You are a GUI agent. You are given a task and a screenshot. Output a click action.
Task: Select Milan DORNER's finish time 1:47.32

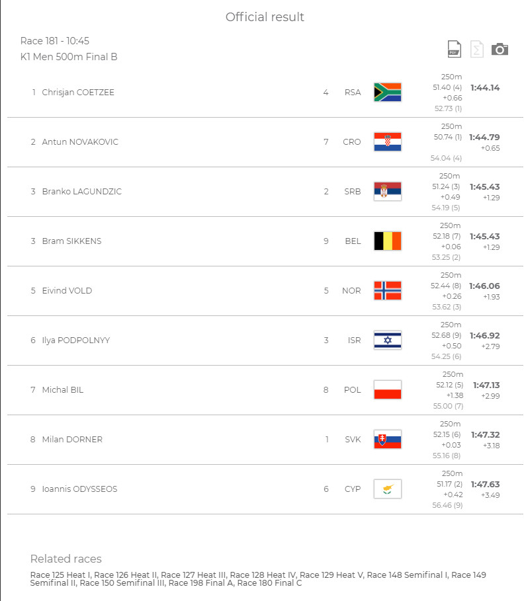(x=486, y=434)
